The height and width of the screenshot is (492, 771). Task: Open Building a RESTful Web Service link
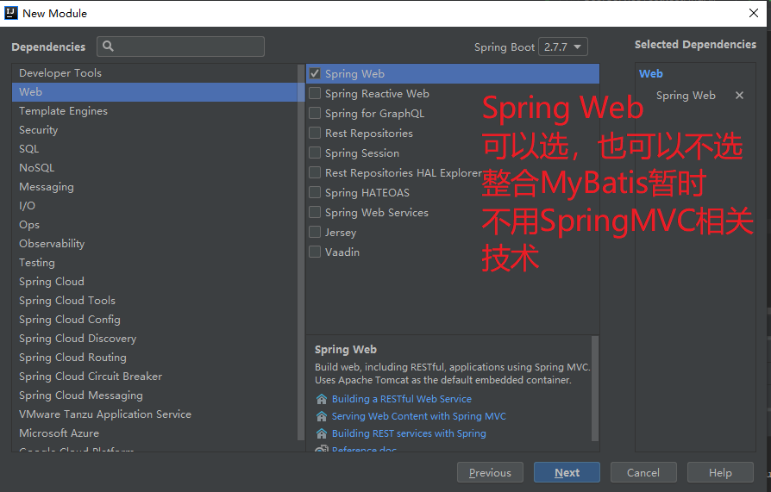click(x=402, y=399)
